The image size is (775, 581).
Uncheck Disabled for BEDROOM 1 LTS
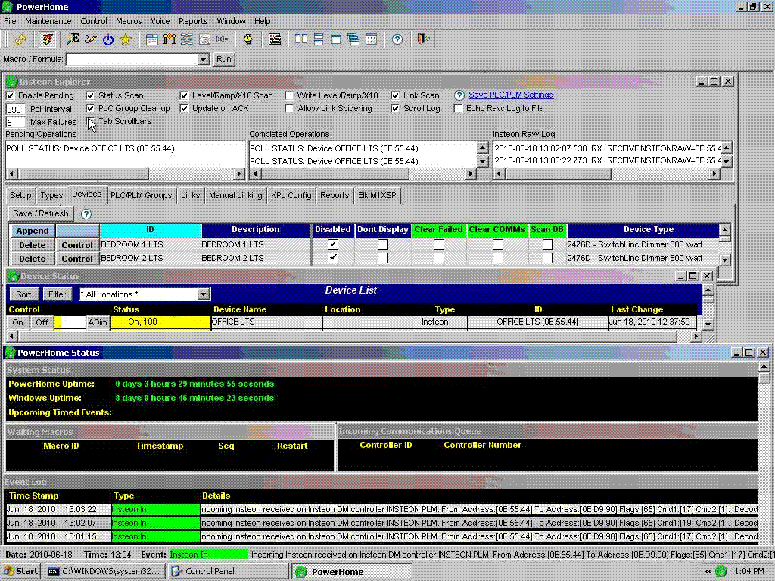[333, 244]
